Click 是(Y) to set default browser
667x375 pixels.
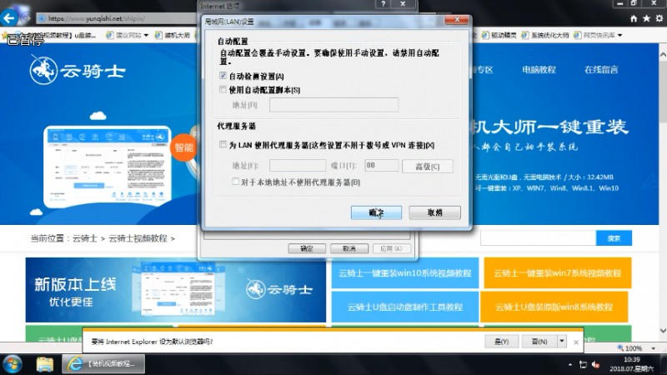(502, 342)
